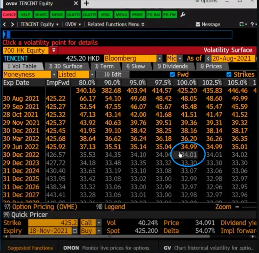Click the wrench settings icon in toolbar
Image resolution: width=259 pixels, height=253 pixels.
pyautogui.click(x=183, y=14)
